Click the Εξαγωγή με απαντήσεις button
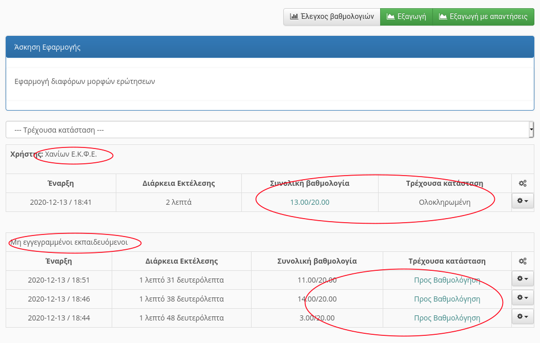This screenshot has width=540, height=343. pos(483,17)
